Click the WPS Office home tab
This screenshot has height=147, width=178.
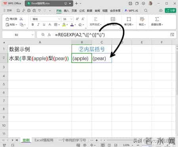tap(13, 4)
